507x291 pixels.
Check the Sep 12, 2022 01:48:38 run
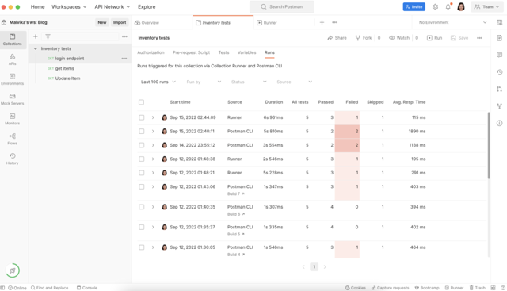coord(141,159)
